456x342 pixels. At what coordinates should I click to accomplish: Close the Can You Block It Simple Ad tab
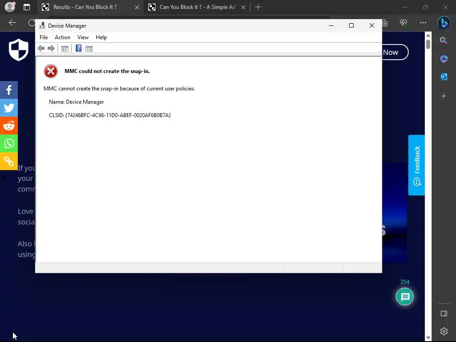(244, 7)
